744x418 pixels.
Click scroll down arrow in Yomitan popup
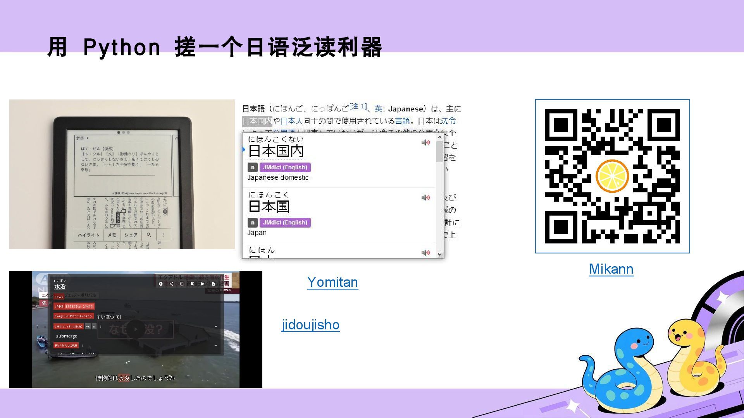(439, 254)
